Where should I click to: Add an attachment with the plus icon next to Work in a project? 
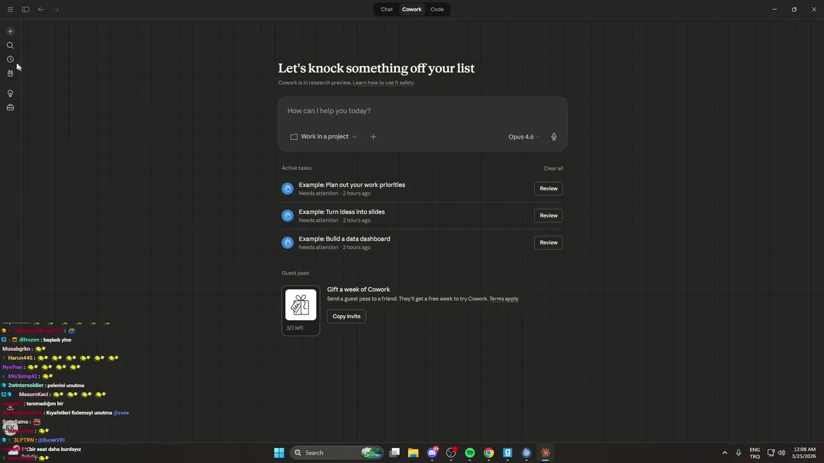373,137
